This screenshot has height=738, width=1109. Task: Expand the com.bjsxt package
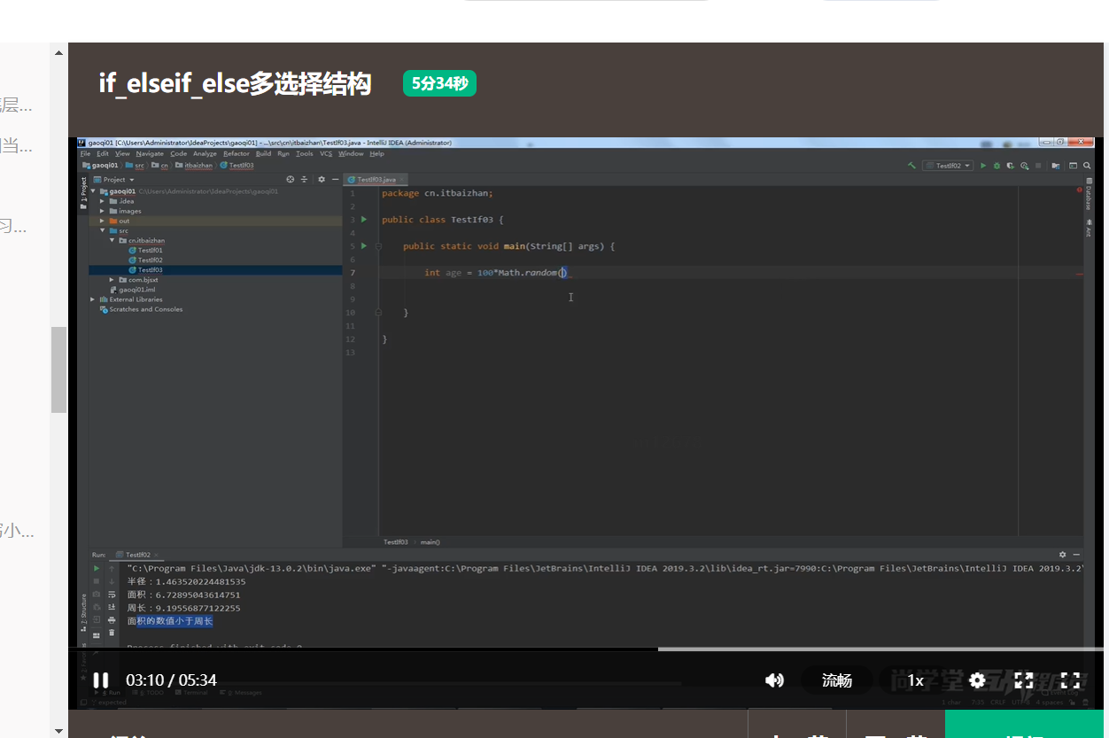(x=112, y=279)
